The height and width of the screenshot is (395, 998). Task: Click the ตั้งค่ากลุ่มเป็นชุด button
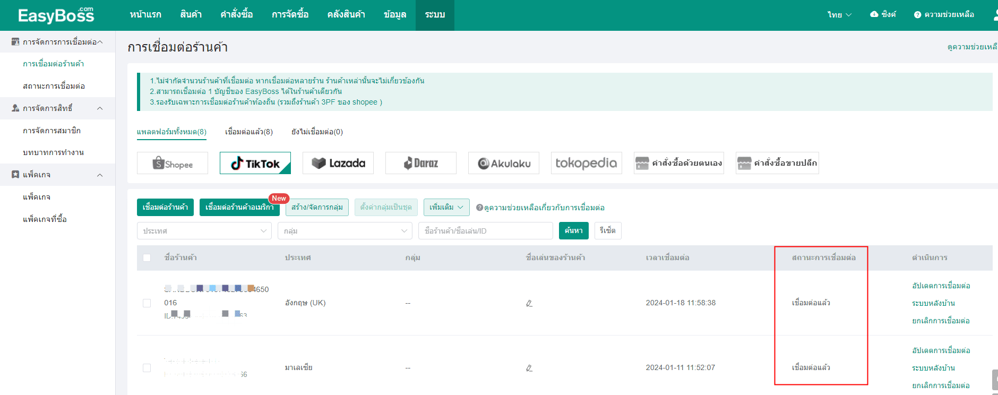[386, 207]
